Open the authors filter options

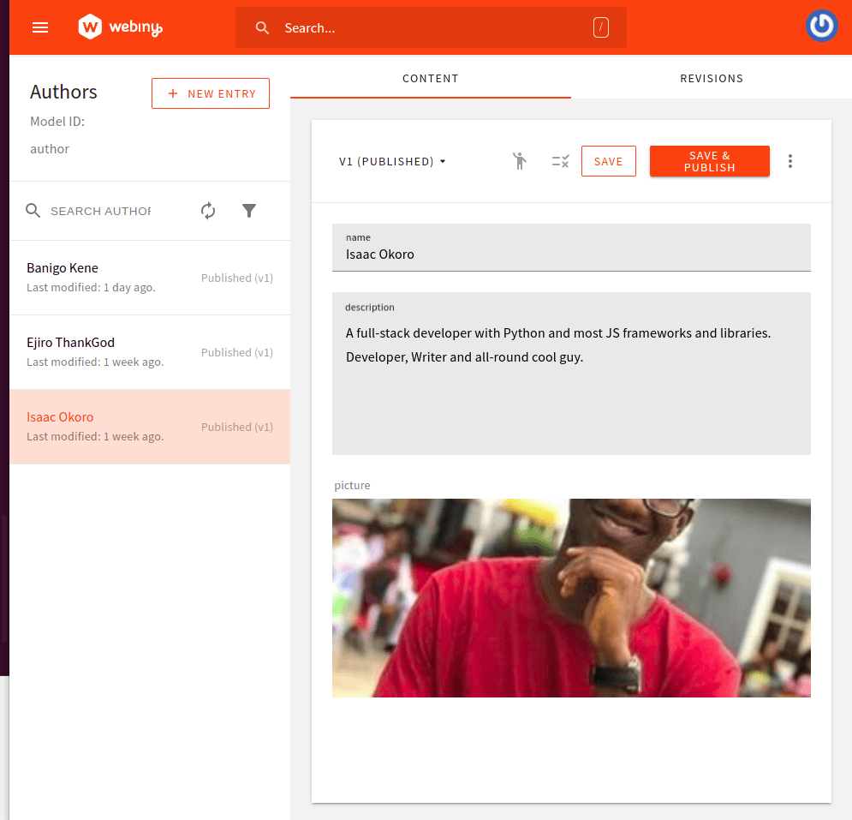249,211
